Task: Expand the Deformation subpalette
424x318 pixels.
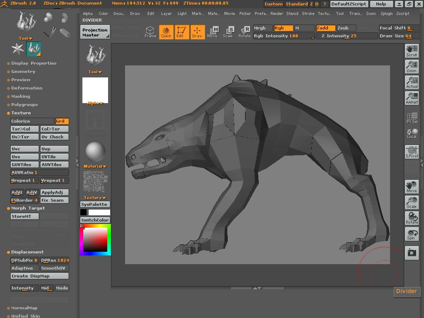Action: coord(26,88)
